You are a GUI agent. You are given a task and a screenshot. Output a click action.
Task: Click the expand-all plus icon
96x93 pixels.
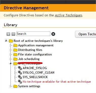[x=8, y=34]
